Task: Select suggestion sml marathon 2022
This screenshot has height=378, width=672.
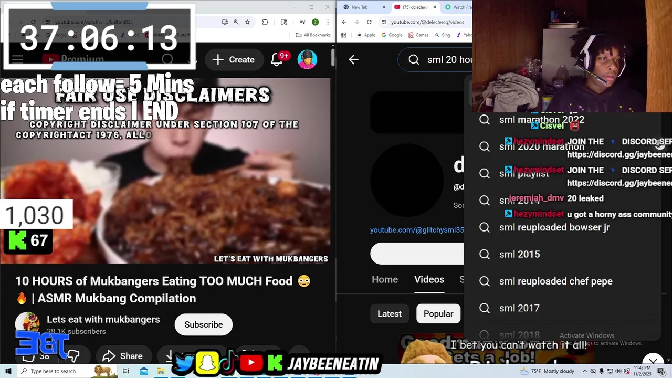Action: [542, 119]
